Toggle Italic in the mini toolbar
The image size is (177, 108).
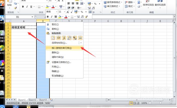tap(51, 17)
